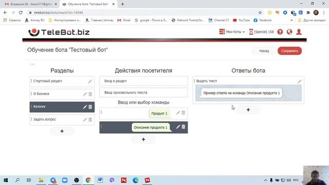Edit the 'Выдать текст' bot answer pencil icon
The width and height of the screenshot is (329, 185).
pos(299,81)
